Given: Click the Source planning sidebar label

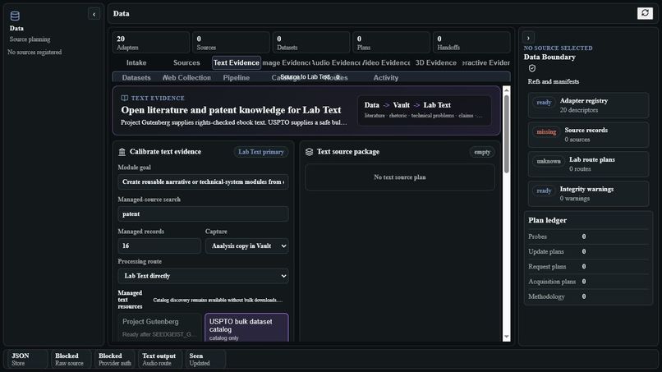Looking at the screenshot, I should (30, 39).
